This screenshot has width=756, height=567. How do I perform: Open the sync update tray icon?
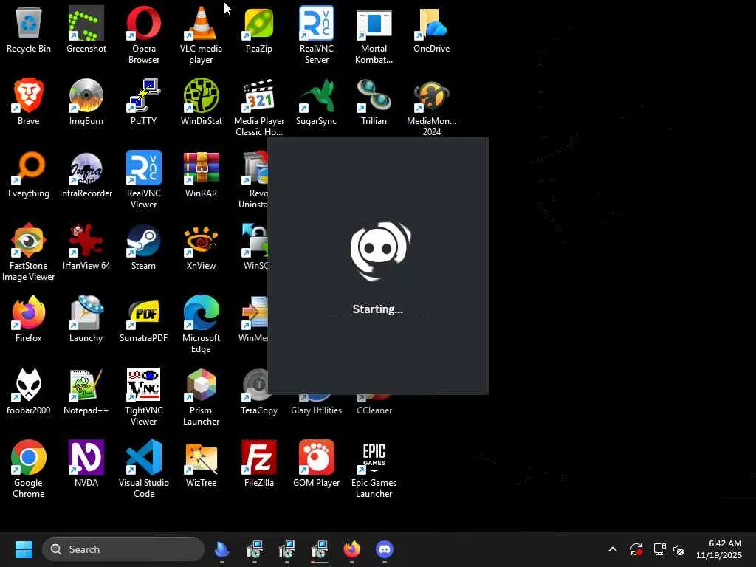[636, 549]
